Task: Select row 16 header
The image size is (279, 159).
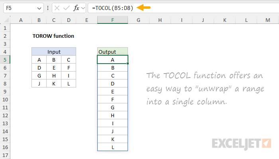Action: [x=5, y=147]
